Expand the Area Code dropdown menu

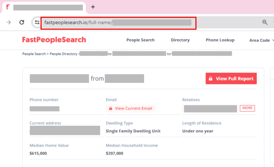[261, 40]
